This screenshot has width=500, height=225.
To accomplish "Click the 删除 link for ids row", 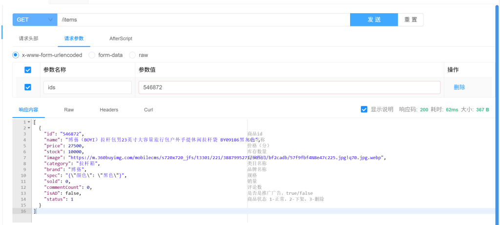I will 459,87.
